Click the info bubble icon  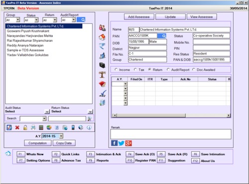(89, 127)
